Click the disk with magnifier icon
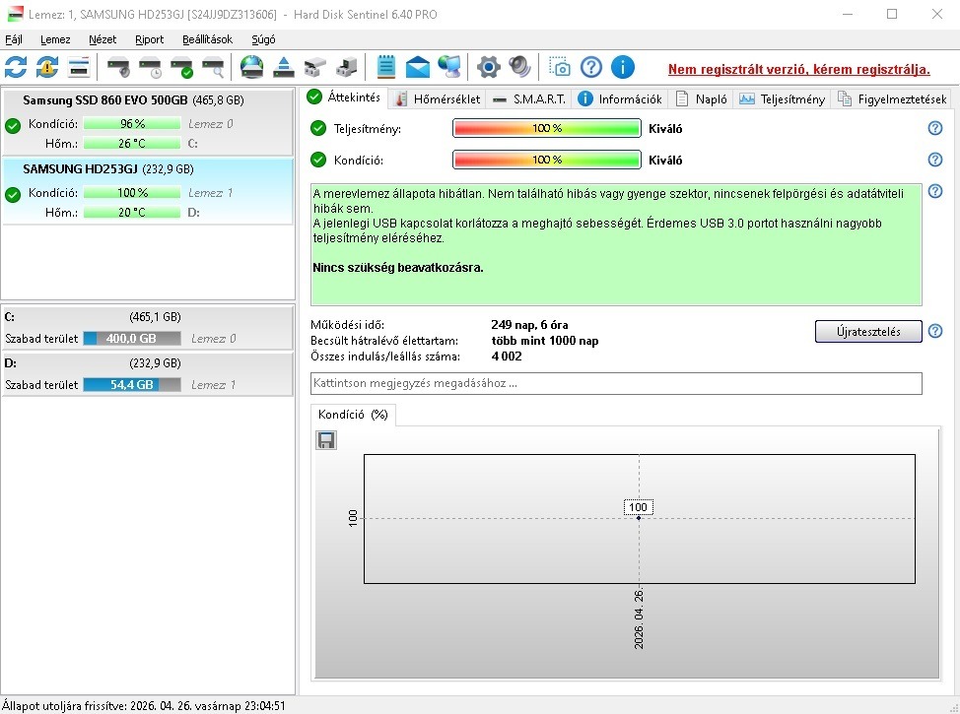Screen dimensions: 960x714 point(213,67)
